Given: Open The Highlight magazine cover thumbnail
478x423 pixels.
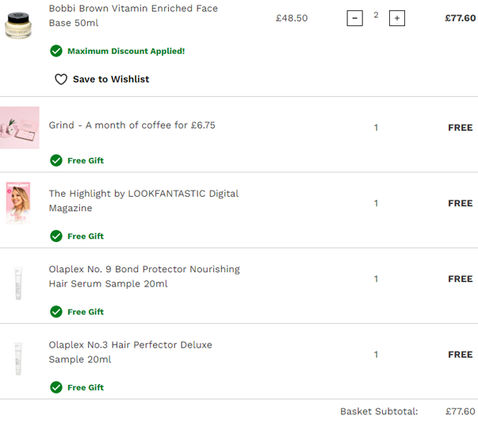Looking at the screenshot, I should (x=18, y=203).
